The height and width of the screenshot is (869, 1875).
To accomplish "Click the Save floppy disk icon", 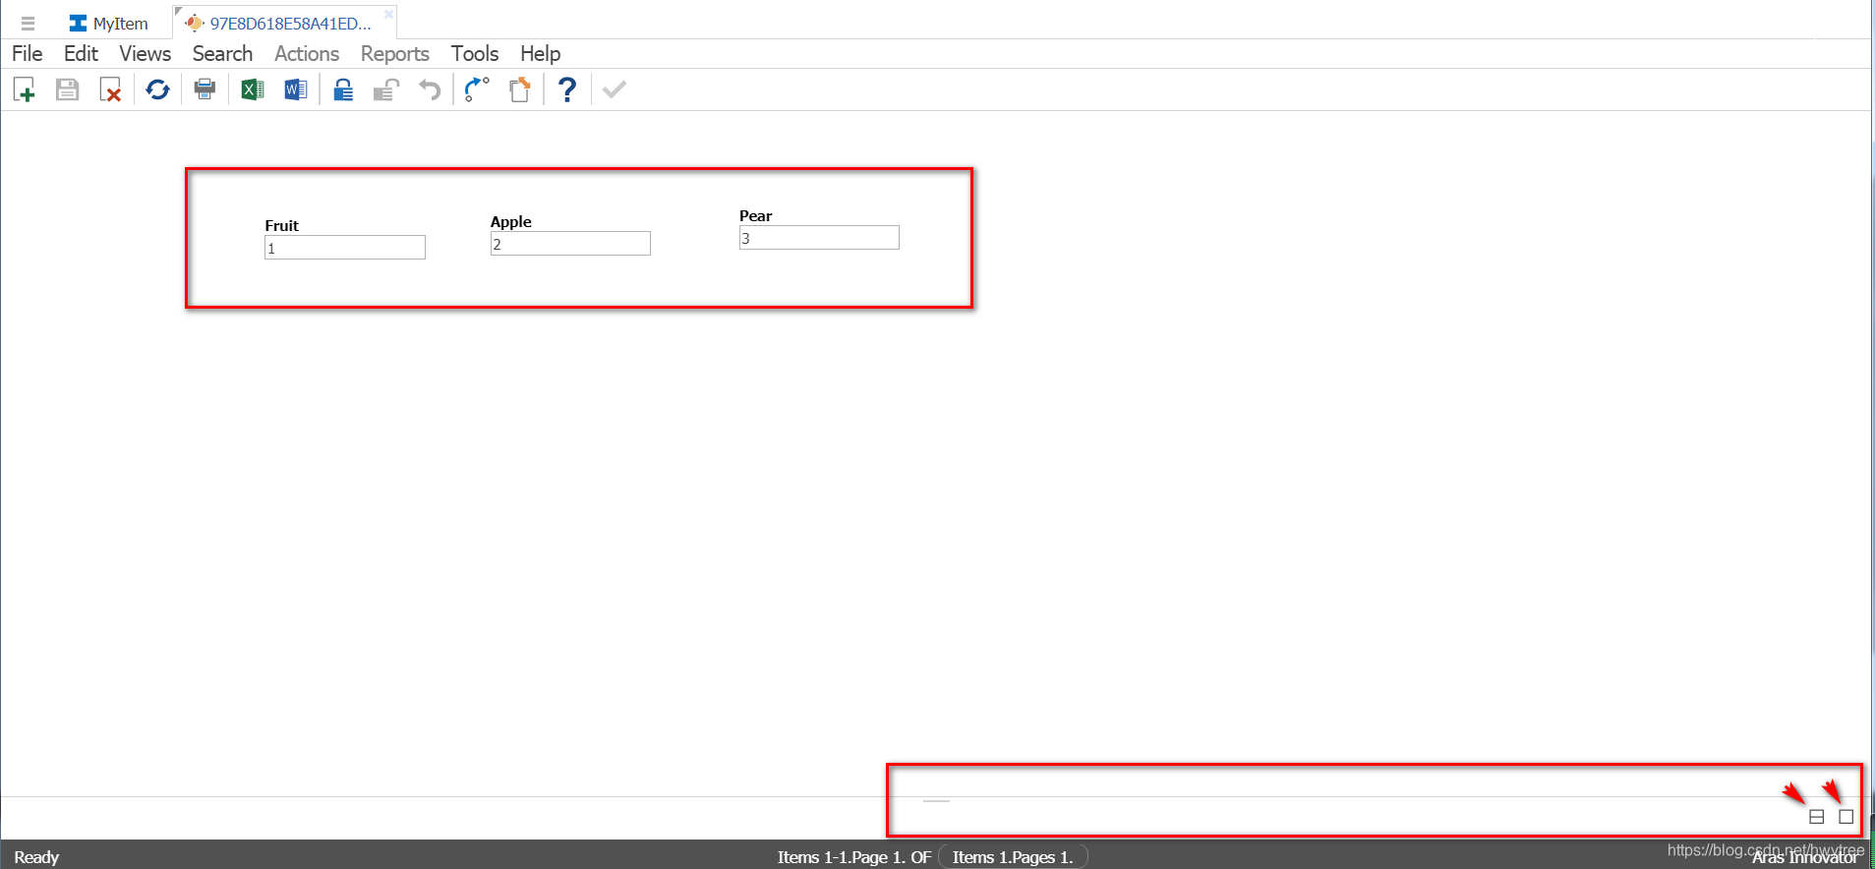I will 67,90.
